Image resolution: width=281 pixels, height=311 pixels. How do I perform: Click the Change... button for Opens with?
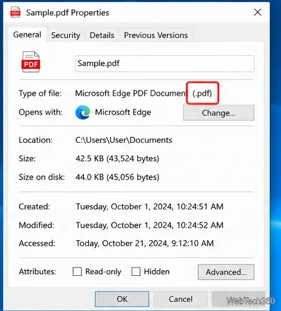[x=218, y=112]
